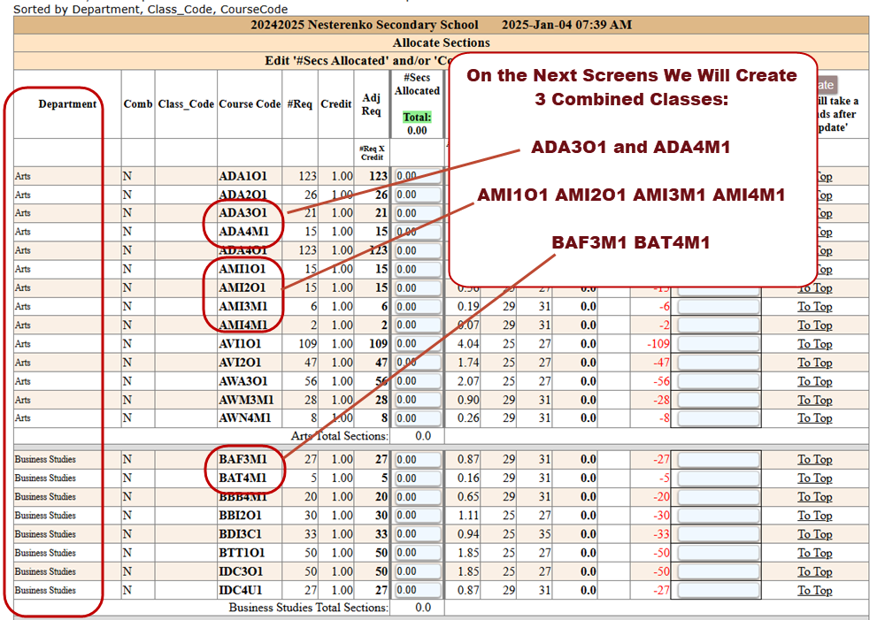Select the BAF3M1 #Secs Allocated input
This screenshot has height=620, width=885.
tap(418, 460)
